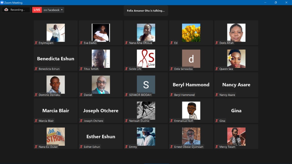
Task: Click muted mic icon beside Benedicta Eshun label
Action: coord(36,69)
